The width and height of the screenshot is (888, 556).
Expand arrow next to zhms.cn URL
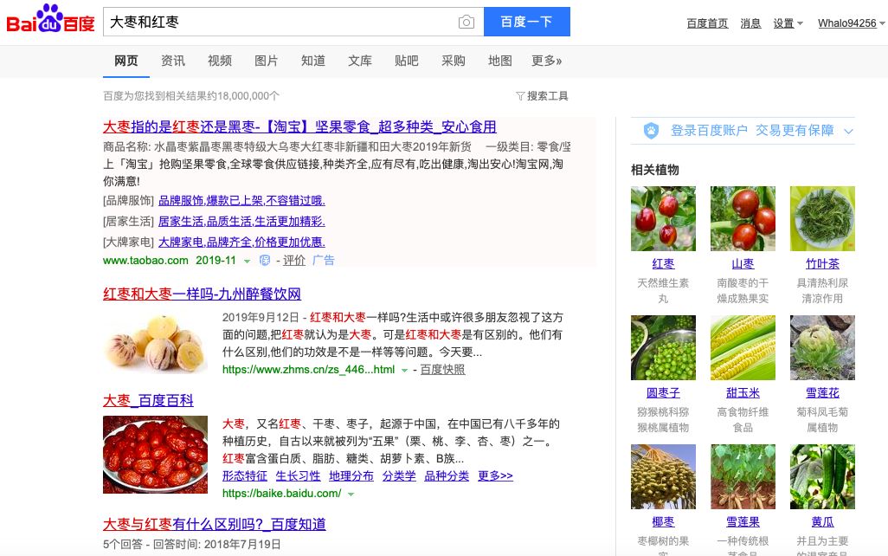click(x=404, y=370)
